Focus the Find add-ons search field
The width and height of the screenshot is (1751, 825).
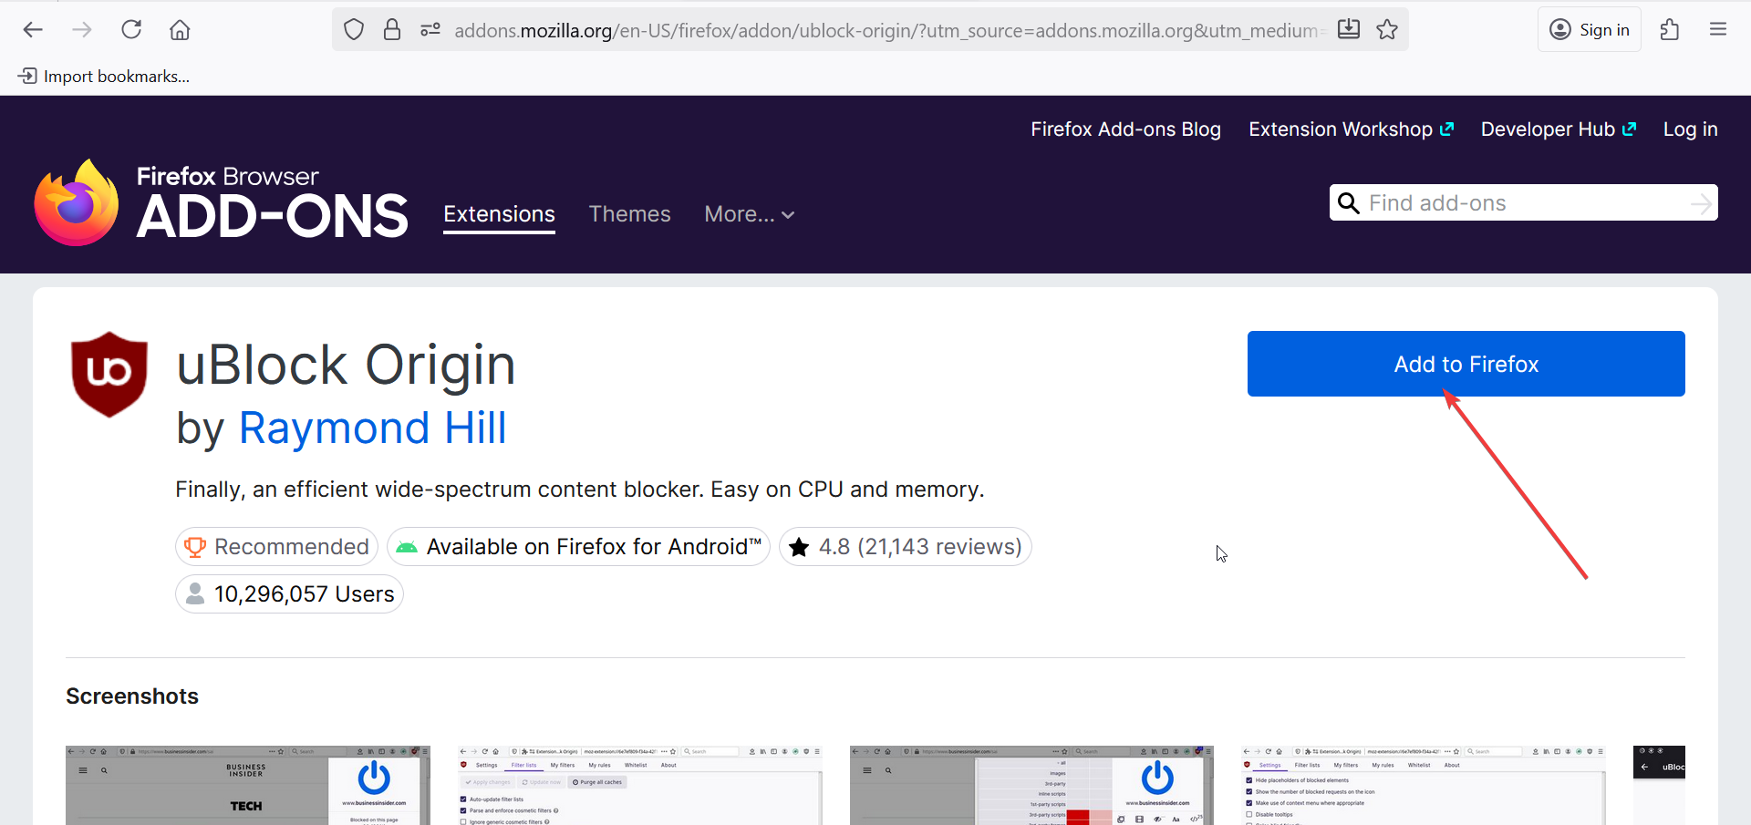[1524, 202]
